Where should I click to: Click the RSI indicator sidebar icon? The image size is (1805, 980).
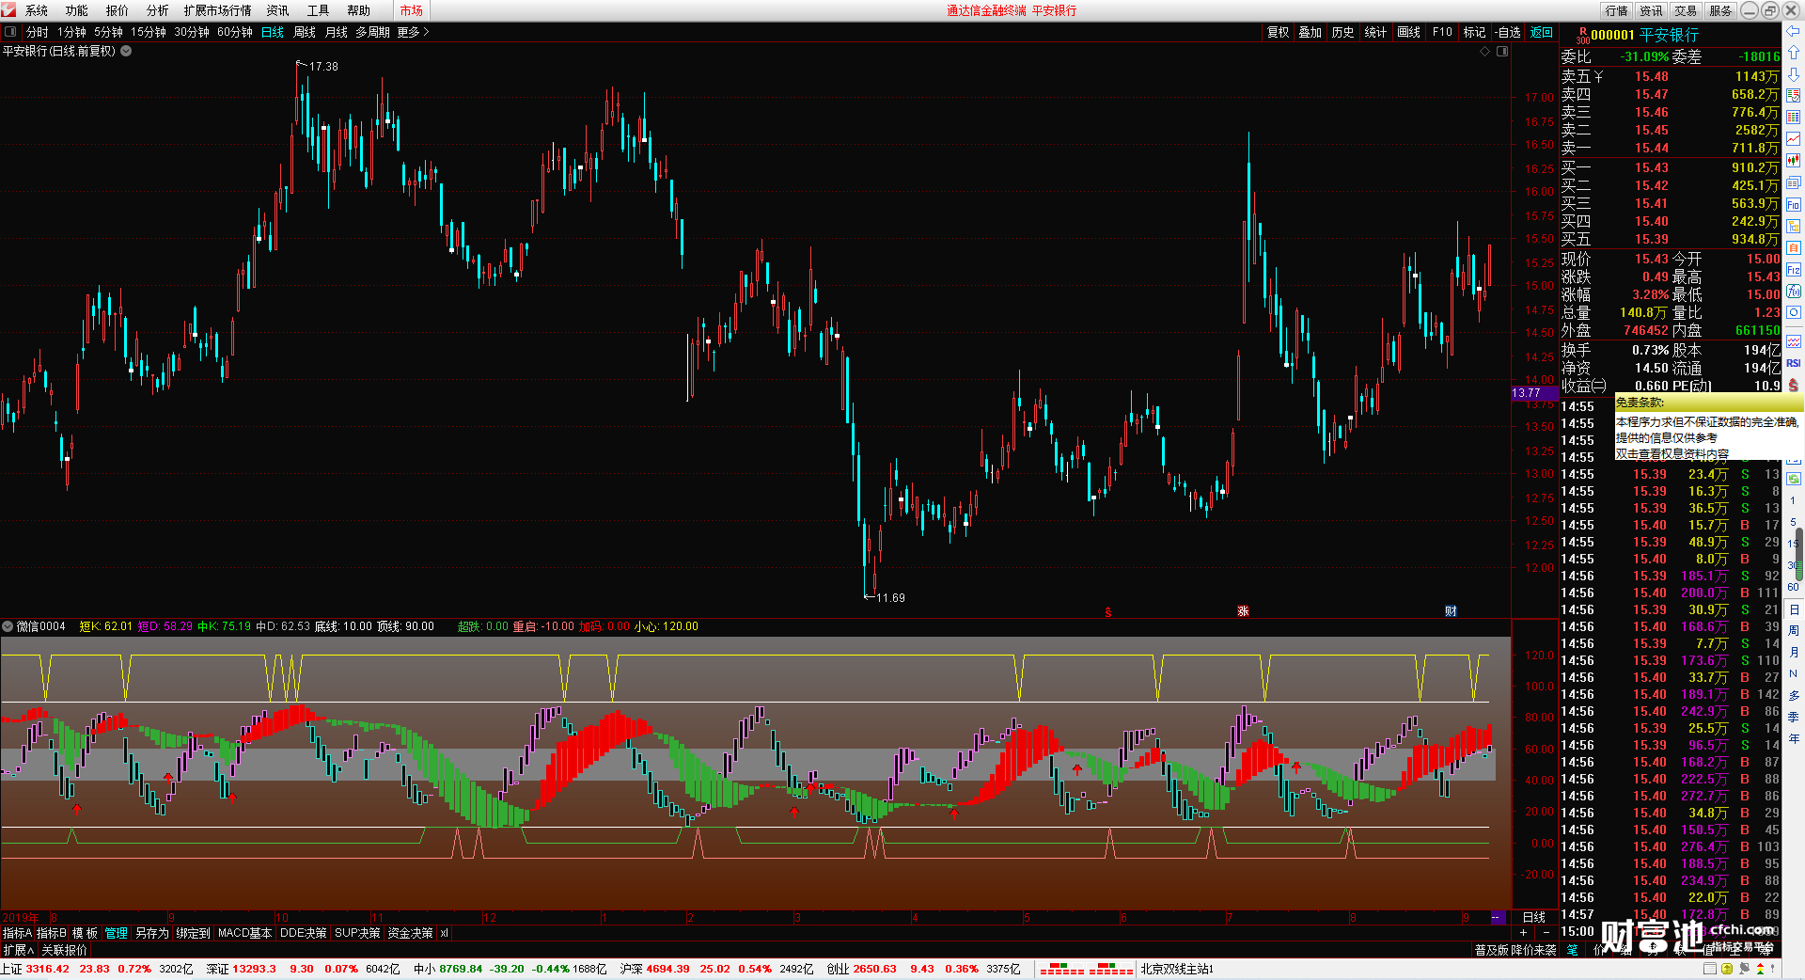(1794, 363)
